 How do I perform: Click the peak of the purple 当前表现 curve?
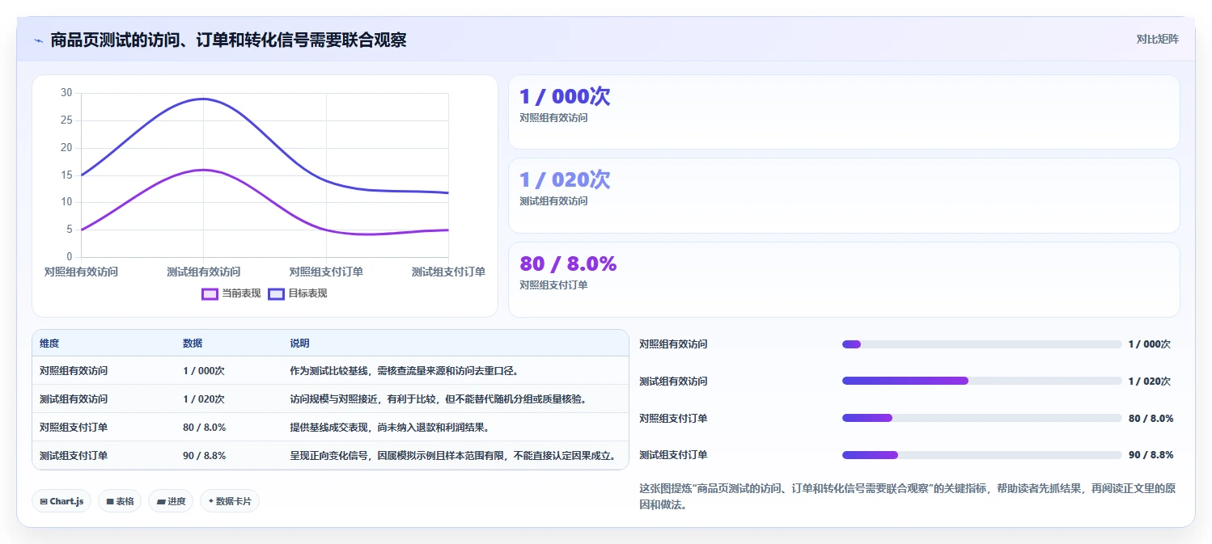(x=202, y=170)
